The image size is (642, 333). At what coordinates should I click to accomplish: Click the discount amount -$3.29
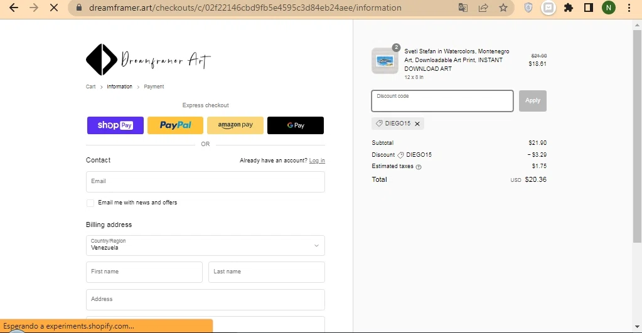pyautogui.click(x=537, y=155)
